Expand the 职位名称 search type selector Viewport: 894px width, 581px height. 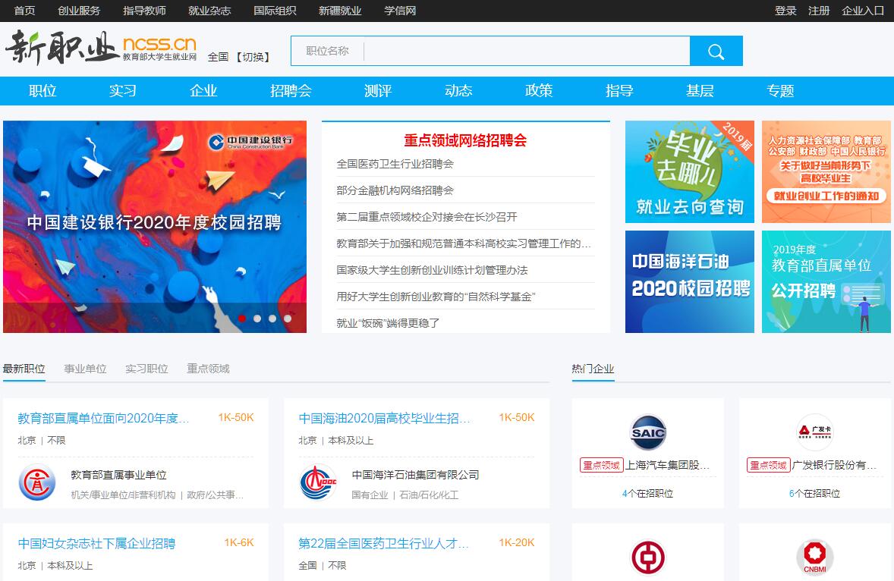327,51
